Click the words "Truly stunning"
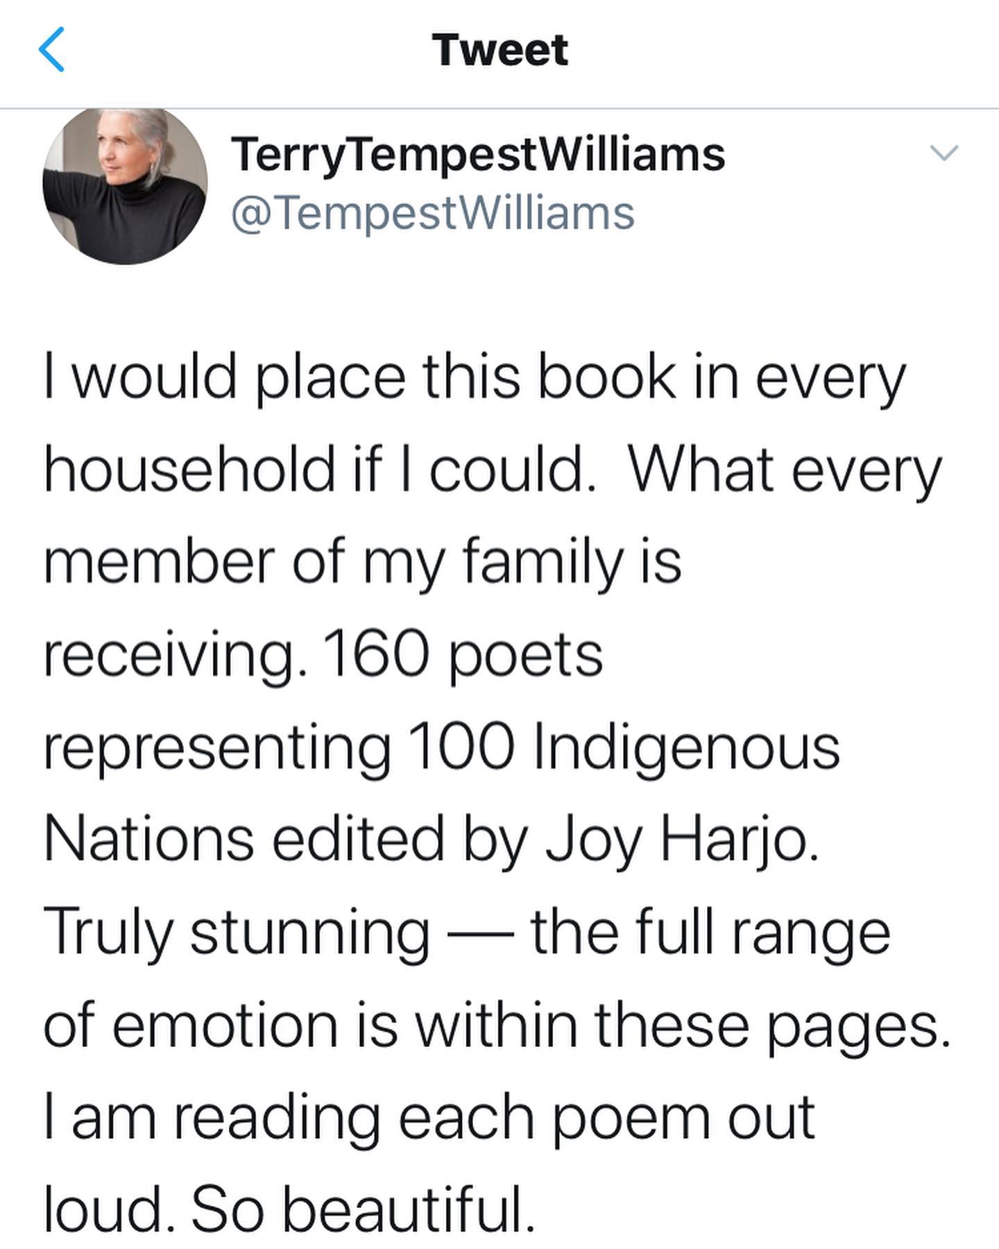The image size is (999, 1249). [237, 931]
